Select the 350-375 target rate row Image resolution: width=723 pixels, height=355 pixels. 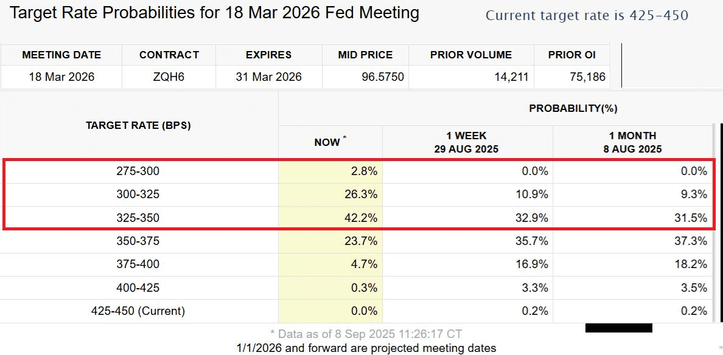[x=138, y=241]
